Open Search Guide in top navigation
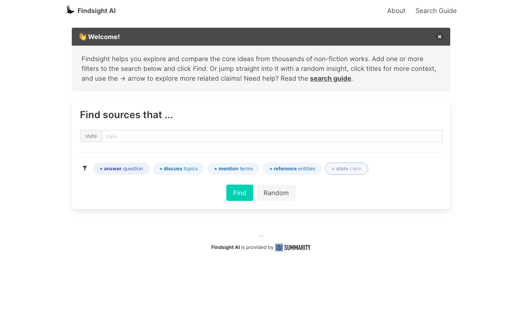 (x=436, y=11)
